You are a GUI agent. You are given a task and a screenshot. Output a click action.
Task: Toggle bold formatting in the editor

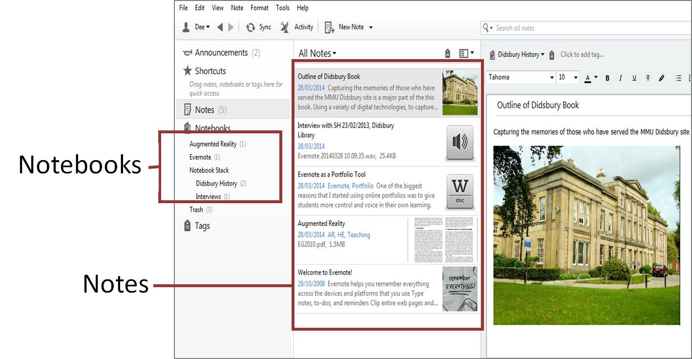coord(607,77)
